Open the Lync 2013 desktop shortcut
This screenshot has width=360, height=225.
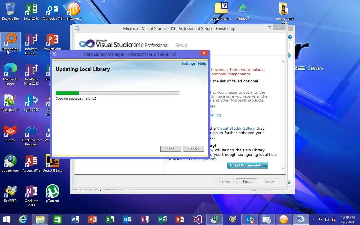pyautogui.click(x=31, y=103)
